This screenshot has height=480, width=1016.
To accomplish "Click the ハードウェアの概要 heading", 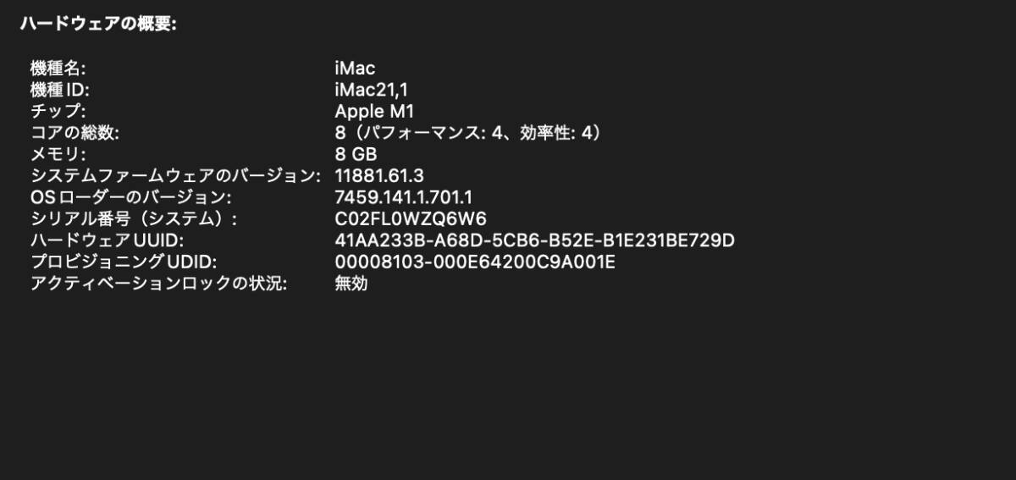I will click(98, 24).
